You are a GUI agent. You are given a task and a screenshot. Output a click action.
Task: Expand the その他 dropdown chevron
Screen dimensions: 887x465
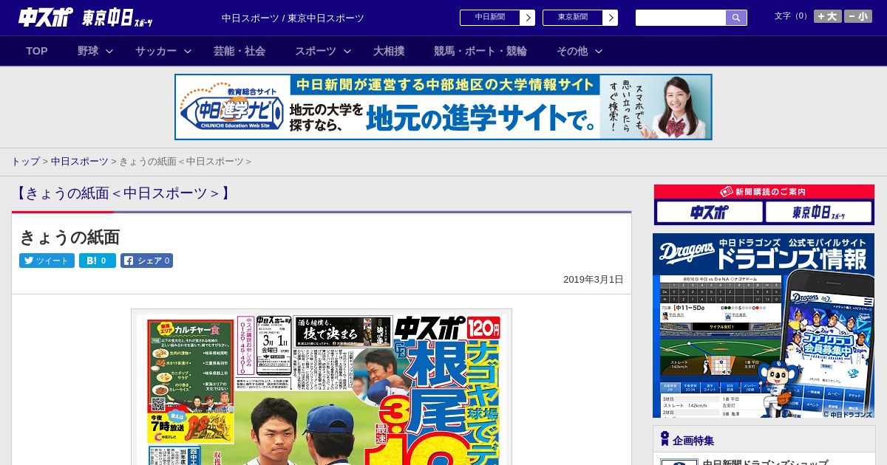click(599, 51)
